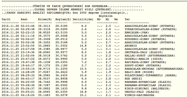187x97 pixels.
Task: Click the 4.1 magnitude value
Action: (108, 39)
